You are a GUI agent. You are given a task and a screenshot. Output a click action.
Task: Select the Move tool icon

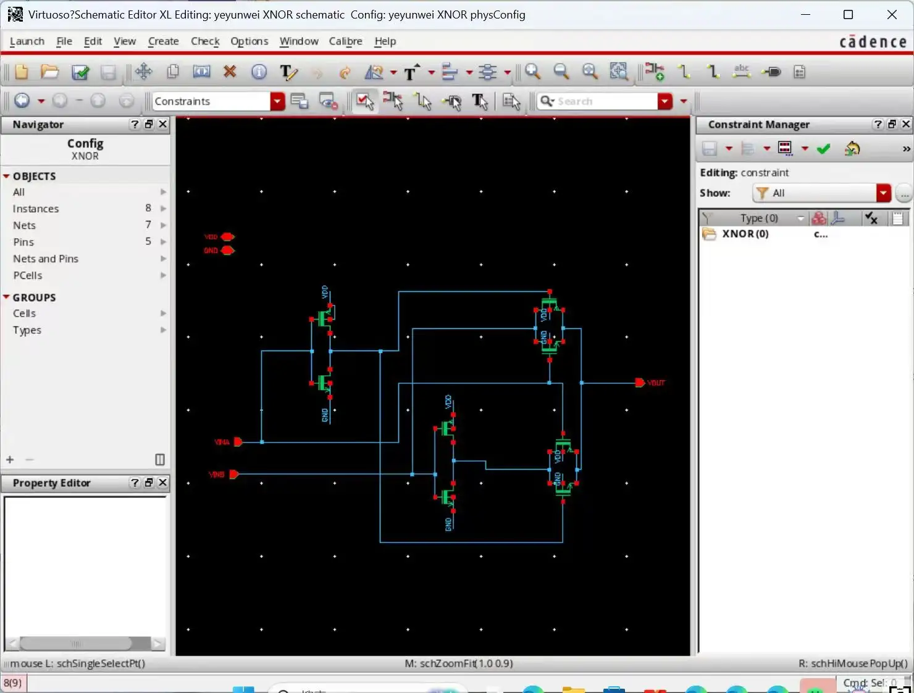point(144,72)
